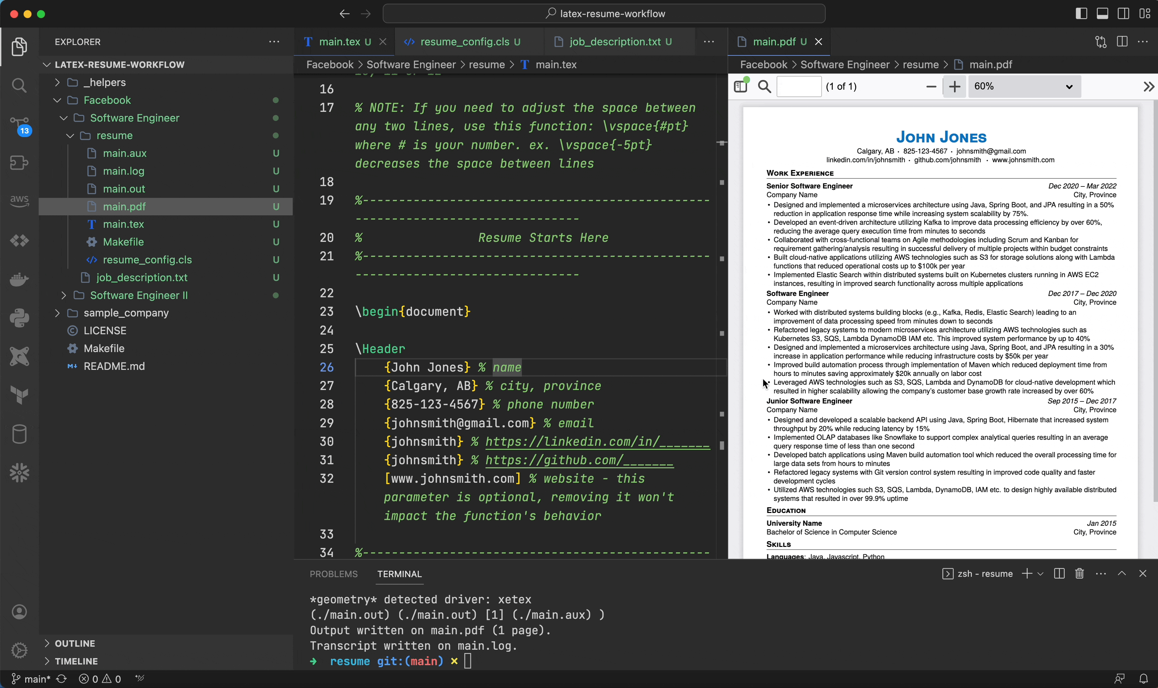This screenshot has height=688, width=1158.
Task: Open the 60% zoom level dropdown
Action: [1024, 87]
